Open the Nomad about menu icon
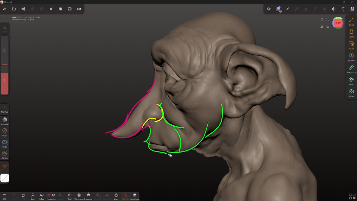The image size is (357, 201). click(x=5, y=9)
